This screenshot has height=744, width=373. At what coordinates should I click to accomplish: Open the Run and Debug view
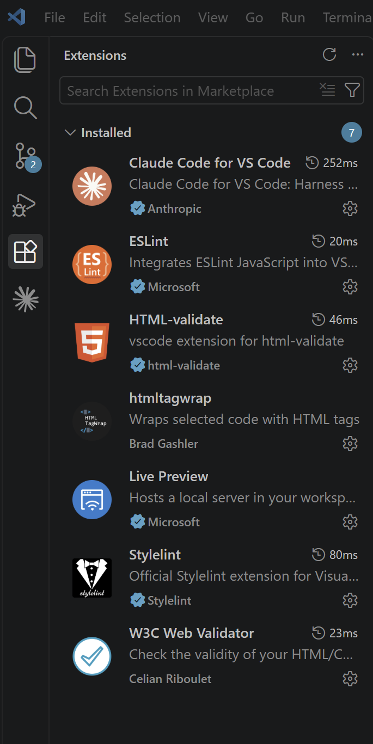tap(25, 205)
